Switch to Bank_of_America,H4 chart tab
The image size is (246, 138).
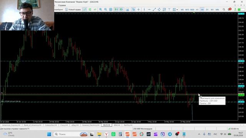(x=32, y=125)
